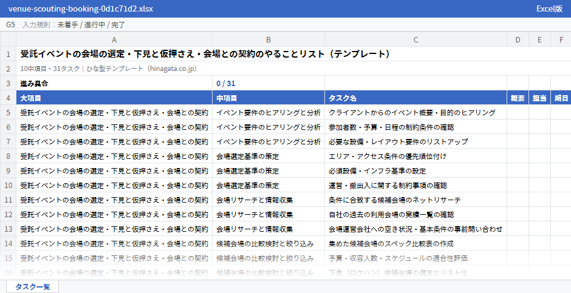The width and height of the screenshot is (571, 293).
Task: Select row 8 会場選定基準の策定 cell
Action: (268, 156)
